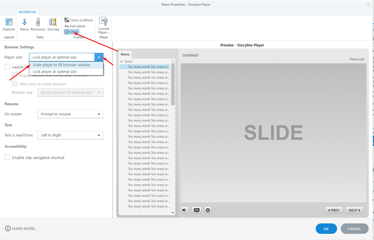The width and height of the screenshot is (374, 240).
Task: Switch to the PROPERTIES ribbon tab
Action: (x=27, y=12)
